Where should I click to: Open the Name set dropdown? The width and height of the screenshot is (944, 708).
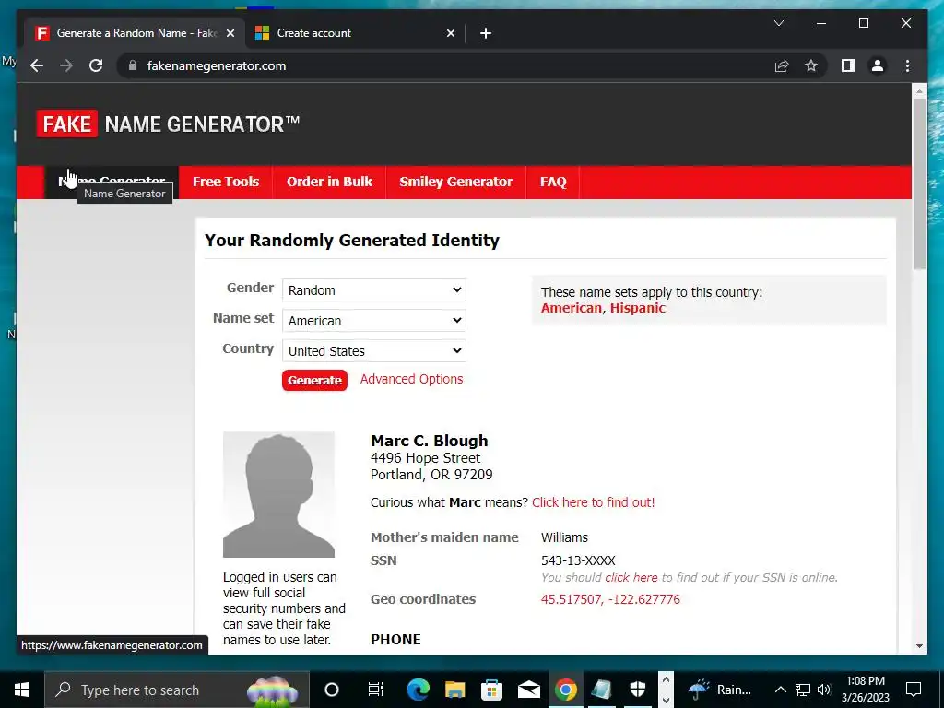click(374, 320)
